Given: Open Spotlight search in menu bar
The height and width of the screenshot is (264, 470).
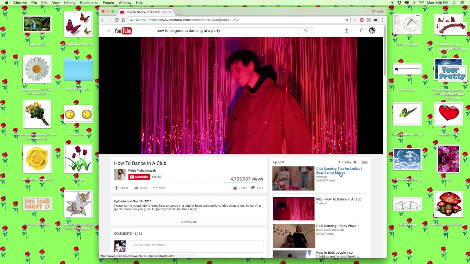Looking at the screenshot, I should tap(455, 3).
